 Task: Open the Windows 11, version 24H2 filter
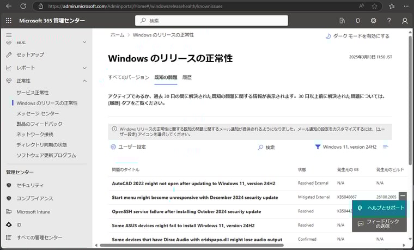(350, 147)
